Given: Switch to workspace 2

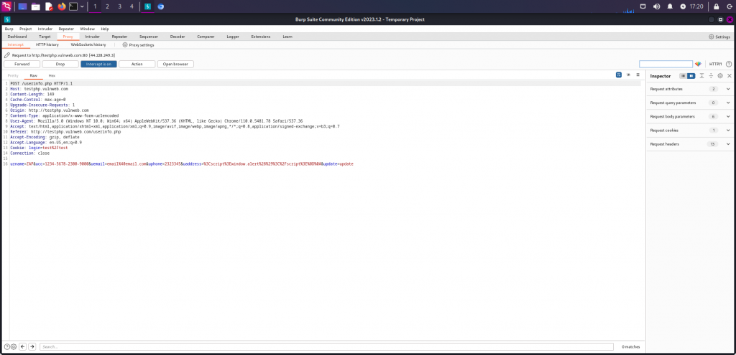Looking at the screenshot, I should pyautogui.click(x=107, y=6).
